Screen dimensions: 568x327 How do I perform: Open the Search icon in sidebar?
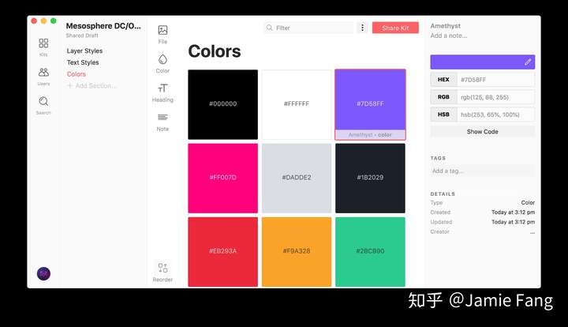coord(43,102)
